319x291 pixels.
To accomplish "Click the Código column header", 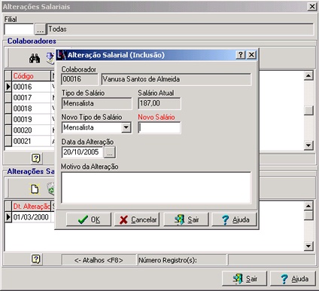I will click(32, 76).
